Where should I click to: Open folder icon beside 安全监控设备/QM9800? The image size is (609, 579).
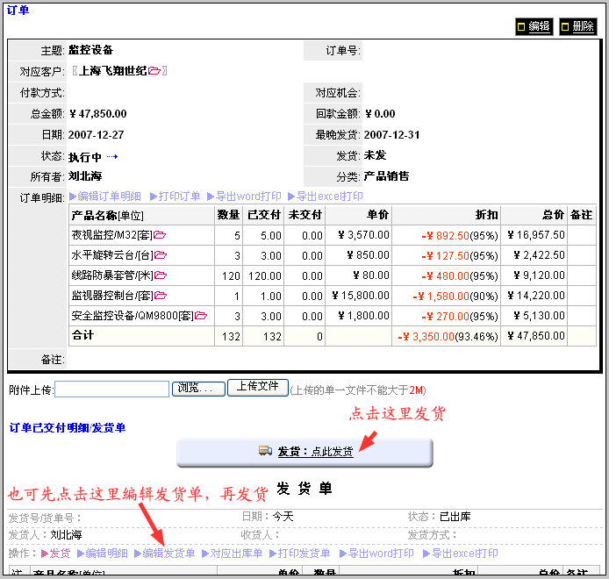pos(201,316)
